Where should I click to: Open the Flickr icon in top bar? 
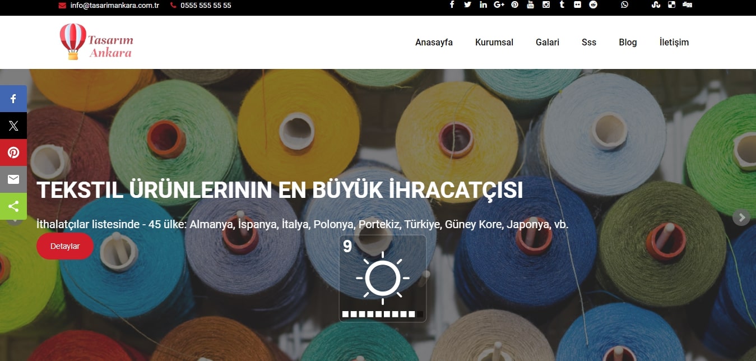(577, 5)
